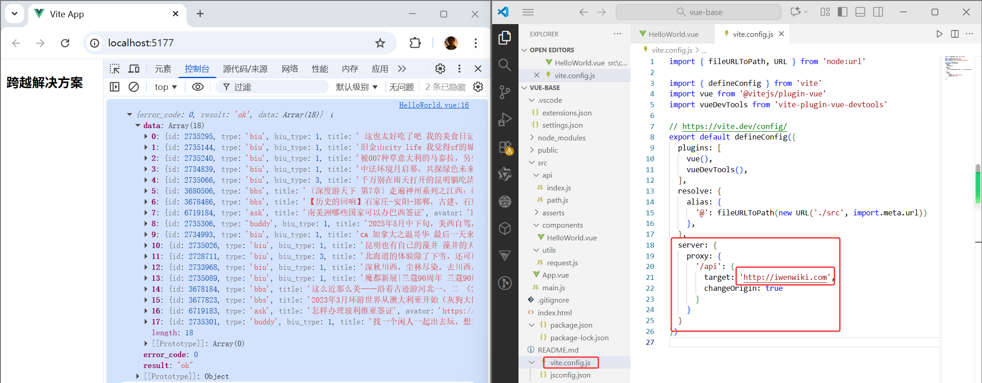Image resolution: width=982 pixels, height=383 pixels.
Task: Click DevTools inspect element icon
Action: [x=115, y=69]
